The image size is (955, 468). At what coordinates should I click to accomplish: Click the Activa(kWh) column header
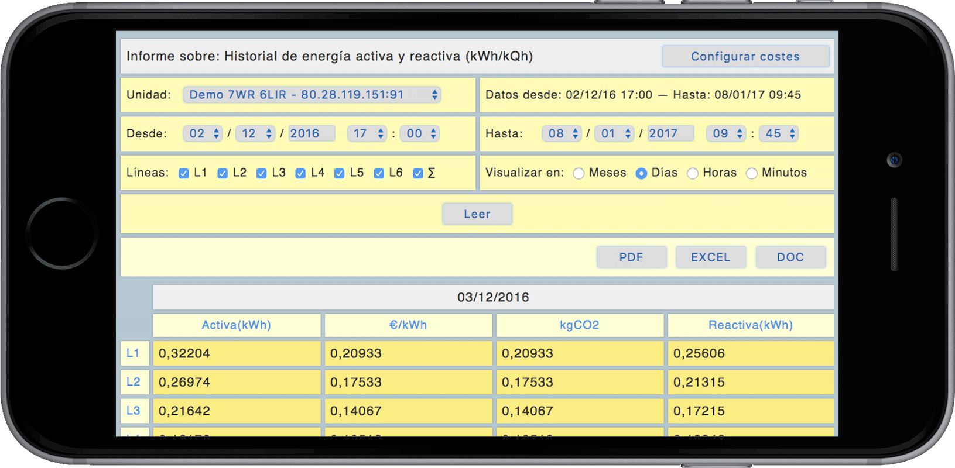tap(237, 325)
